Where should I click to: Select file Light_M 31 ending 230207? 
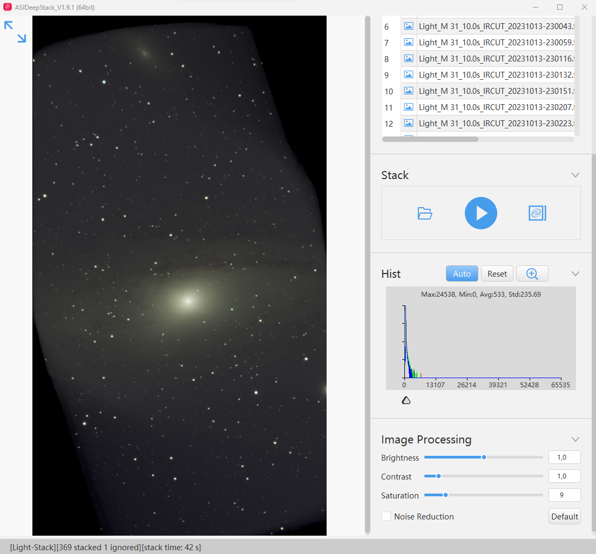point(496,107)
